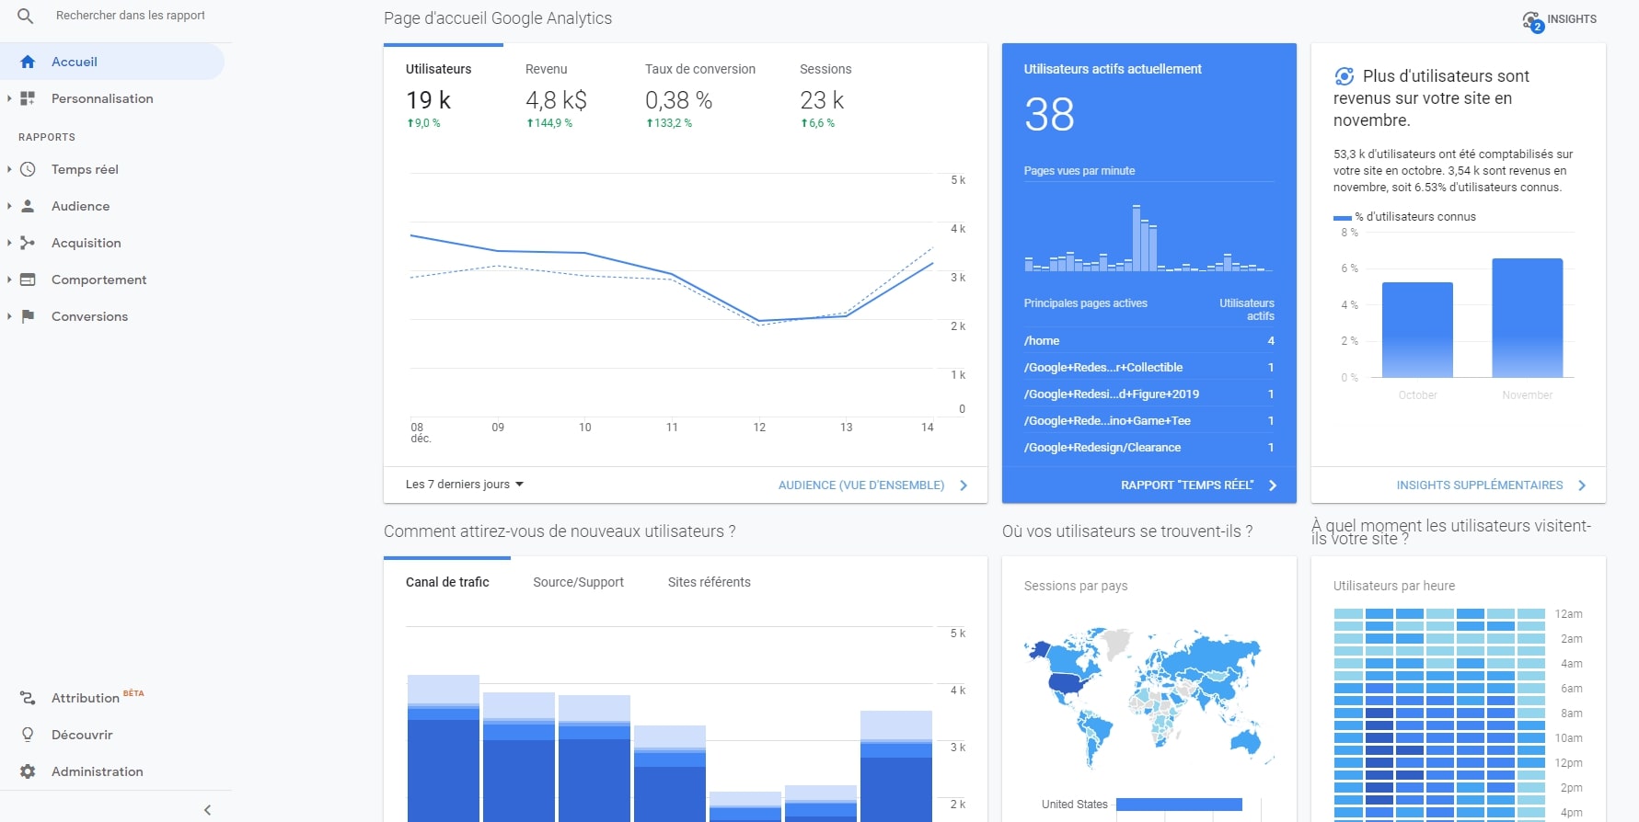Click the United States sessions bar

point(1179,805)
